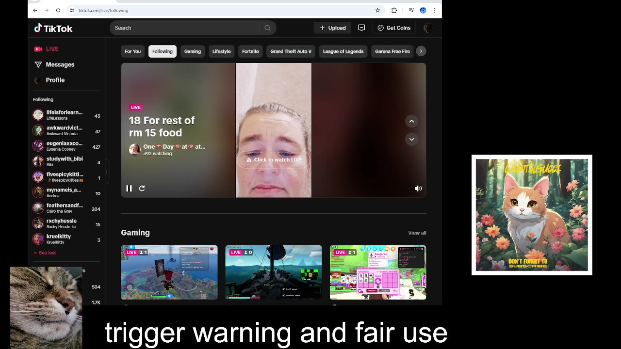
Task: Select the Grand Theft Auto V tab
Action: coord(291,51)
